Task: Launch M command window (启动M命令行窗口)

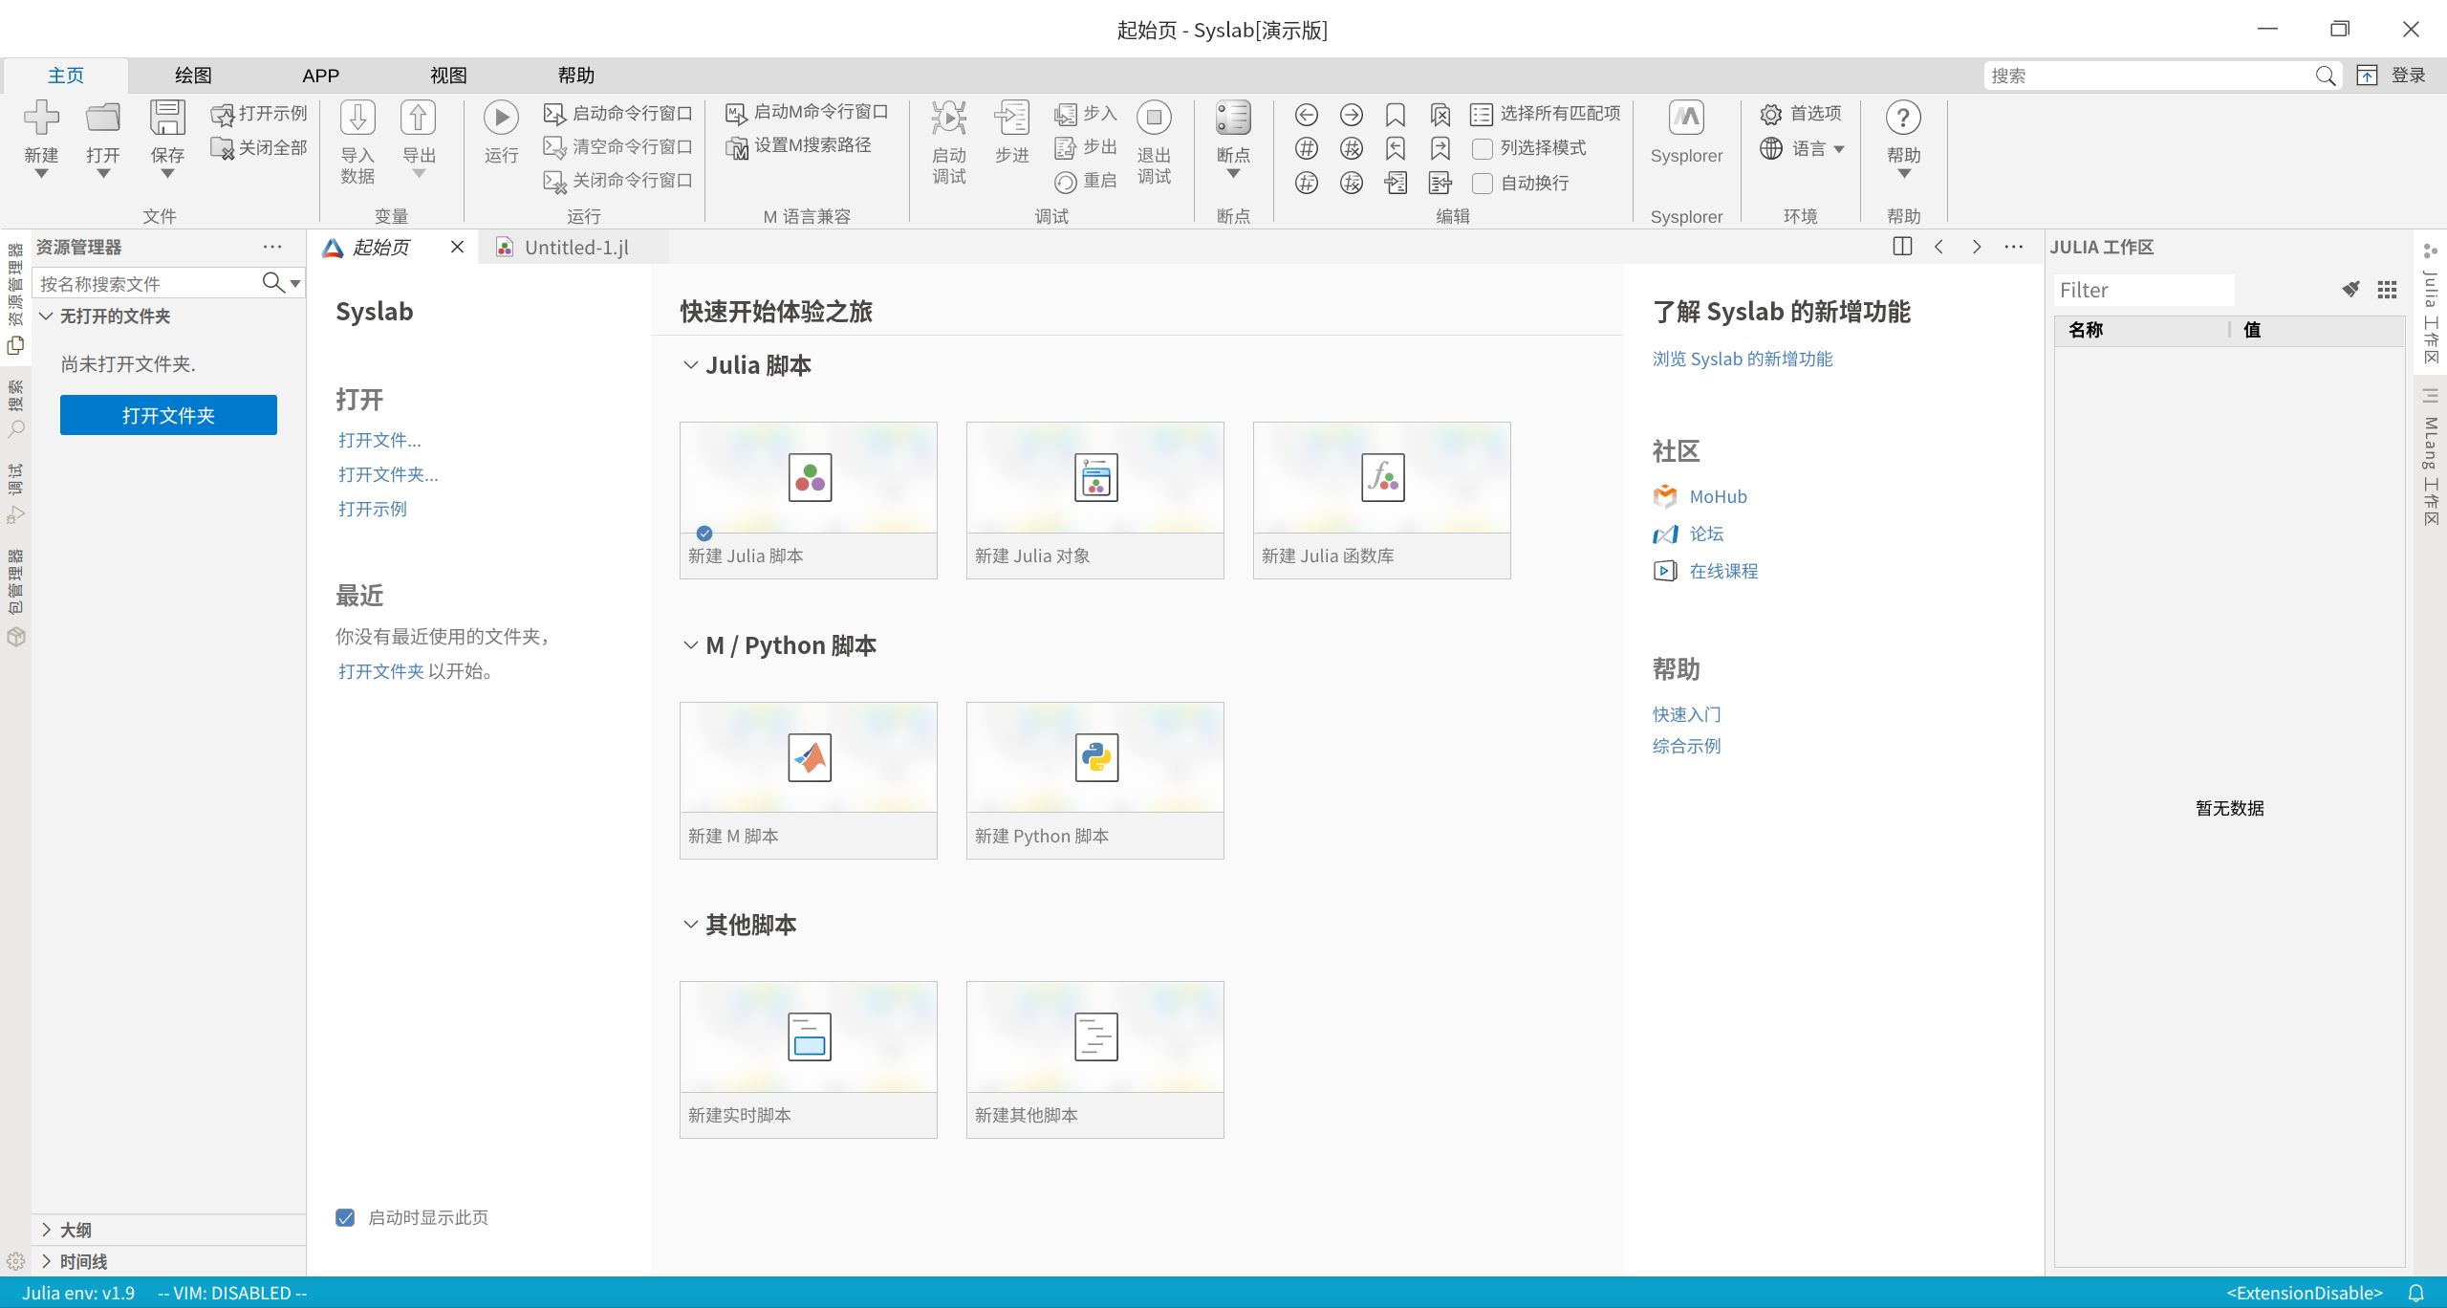Action: [x=807, y=112]
